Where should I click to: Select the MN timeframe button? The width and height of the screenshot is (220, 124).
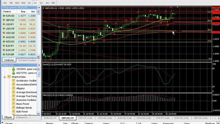(53, 3)
